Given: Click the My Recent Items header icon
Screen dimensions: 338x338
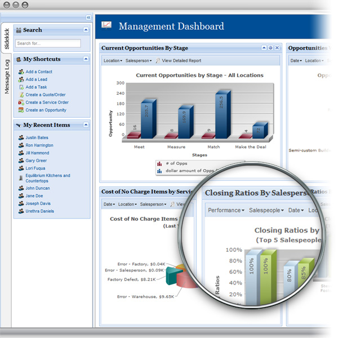Looking at the screenshot, I should 19,125.
